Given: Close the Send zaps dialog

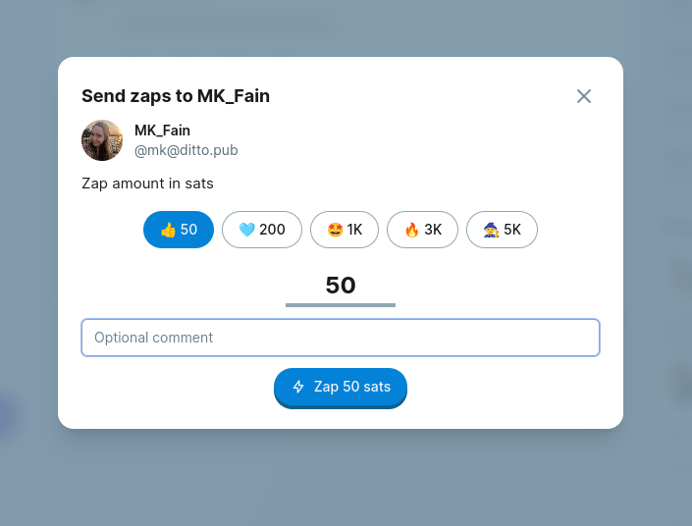Looking at the screenshot, I should [x=584, y=96].
